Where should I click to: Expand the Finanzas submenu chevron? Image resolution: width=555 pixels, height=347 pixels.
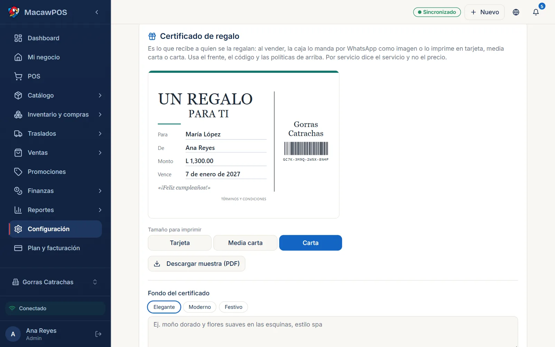[x=100, y=191]
